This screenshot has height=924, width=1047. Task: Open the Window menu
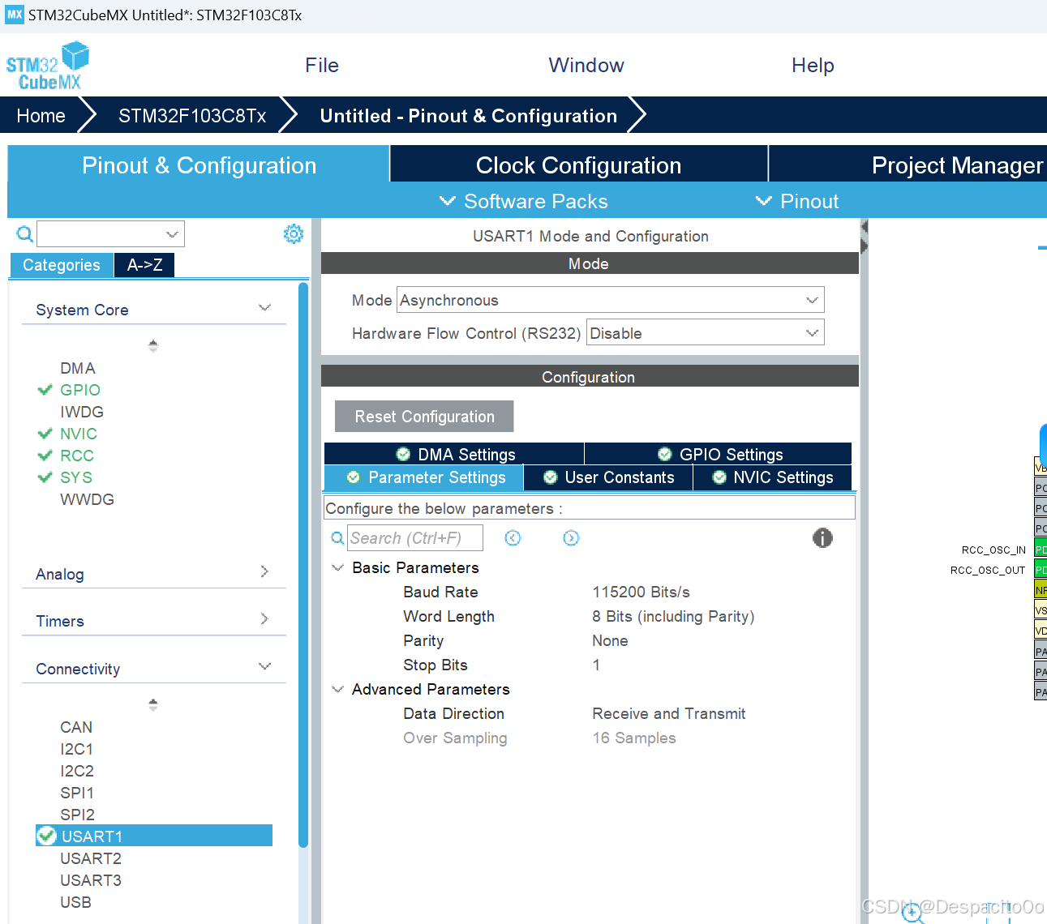(x=586, y=66)
